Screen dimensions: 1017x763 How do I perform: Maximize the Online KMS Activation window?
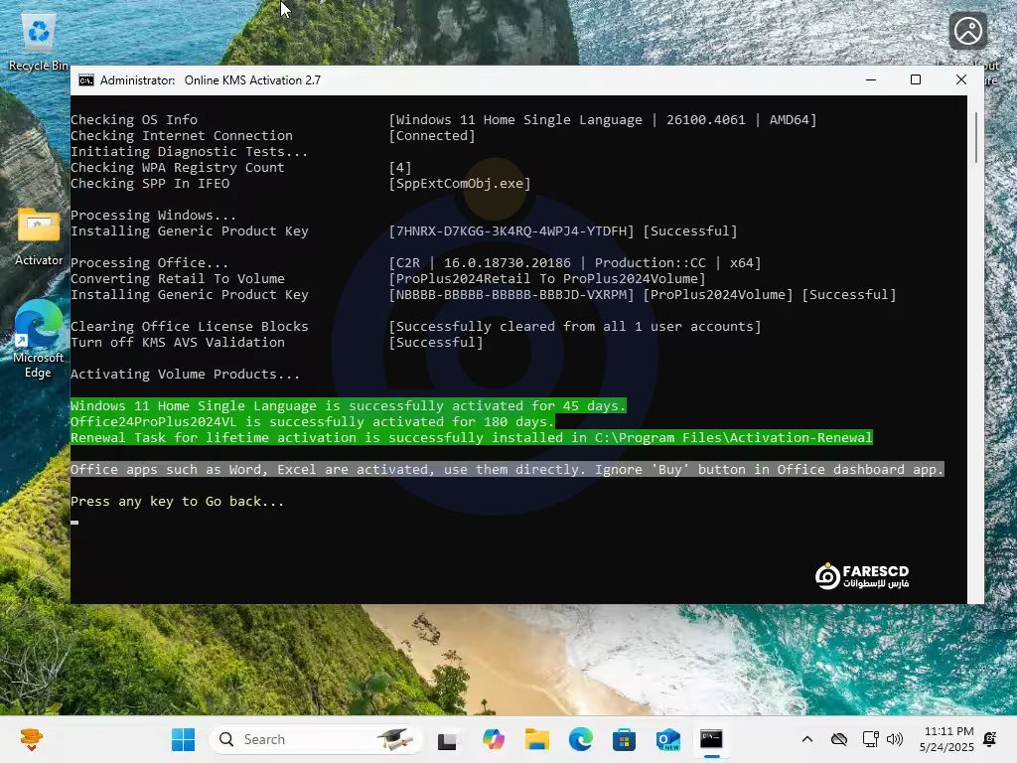click(916, 79)
